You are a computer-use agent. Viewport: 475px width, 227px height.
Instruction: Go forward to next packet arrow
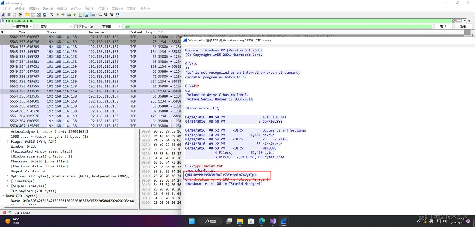(63, 14)
